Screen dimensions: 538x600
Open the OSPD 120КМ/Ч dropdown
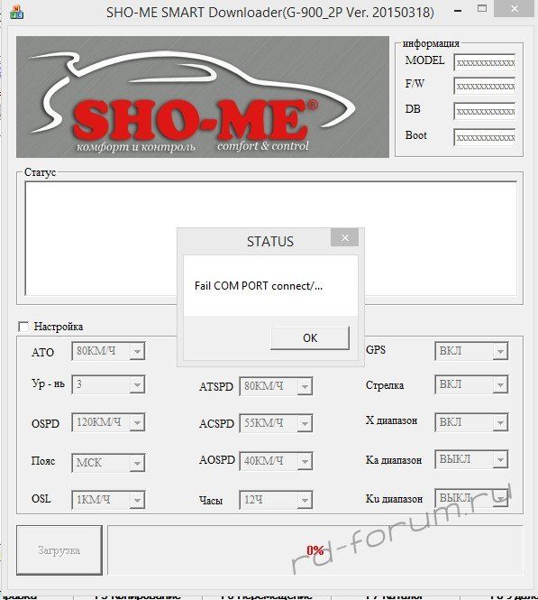pos(108,422)
